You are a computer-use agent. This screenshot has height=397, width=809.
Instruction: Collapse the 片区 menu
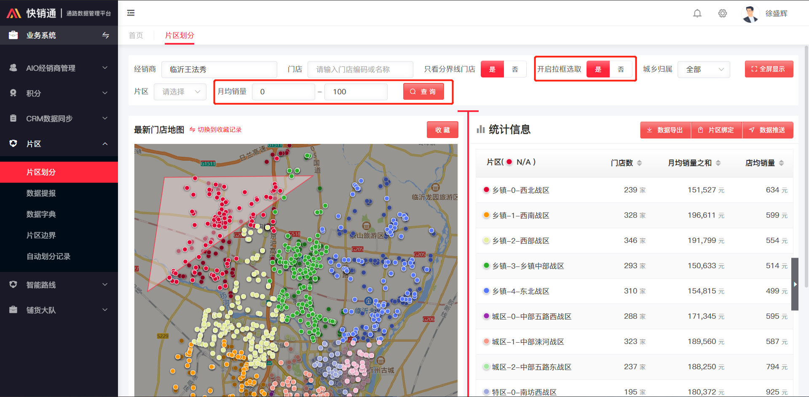(105, 144)
